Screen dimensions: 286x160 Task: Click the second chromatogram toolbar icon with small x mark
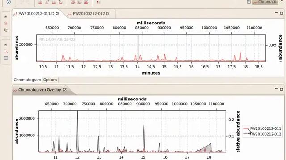coord(47,2)
